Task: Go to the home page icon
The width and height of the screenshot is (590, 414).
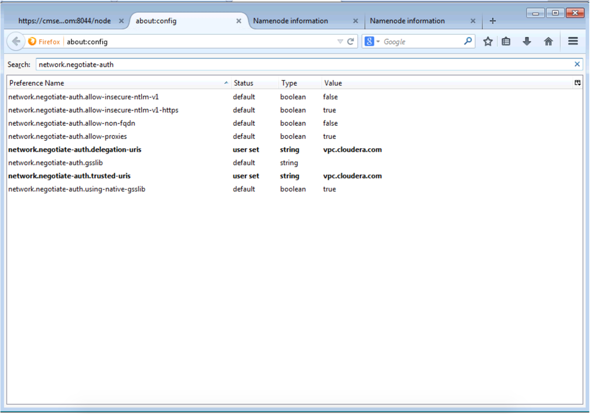Action: coord(548,41)
